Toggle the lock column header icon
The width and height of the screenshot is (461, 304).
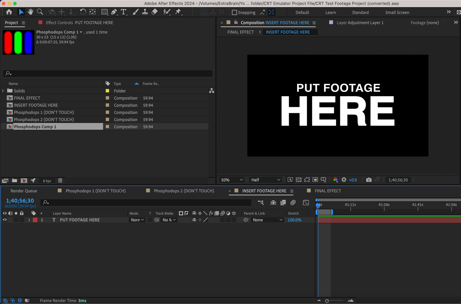(22, 213)
